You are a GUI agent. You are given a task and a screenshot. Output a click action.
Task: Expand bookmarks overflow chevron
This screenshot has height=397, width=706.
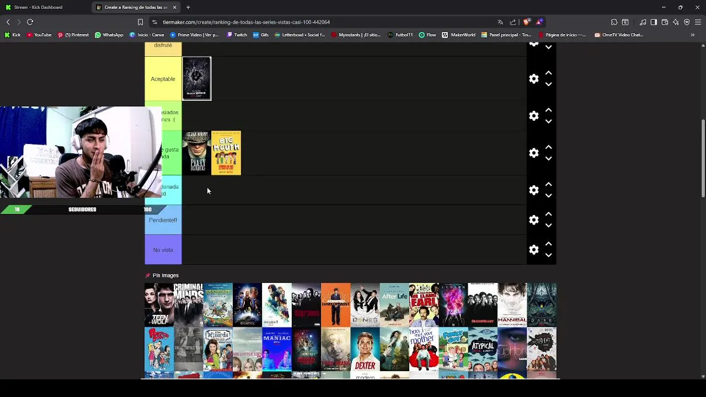click(692, 35)
